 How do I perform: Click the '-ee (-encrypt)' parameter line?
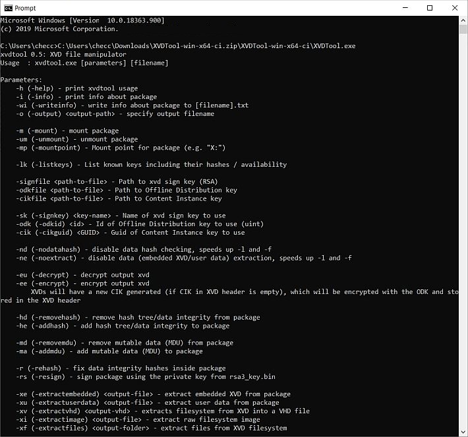click(x=82, y=283)
